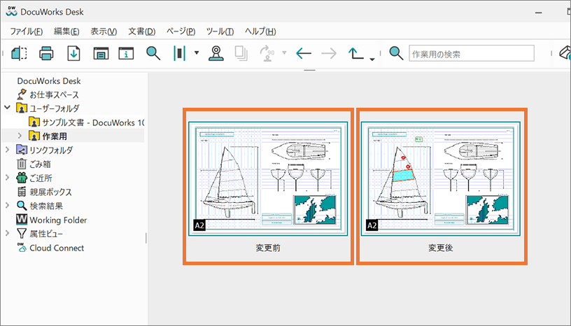Open the 編集(E) menu
This screenshot has width=571, height=326.
pos(66,31)
